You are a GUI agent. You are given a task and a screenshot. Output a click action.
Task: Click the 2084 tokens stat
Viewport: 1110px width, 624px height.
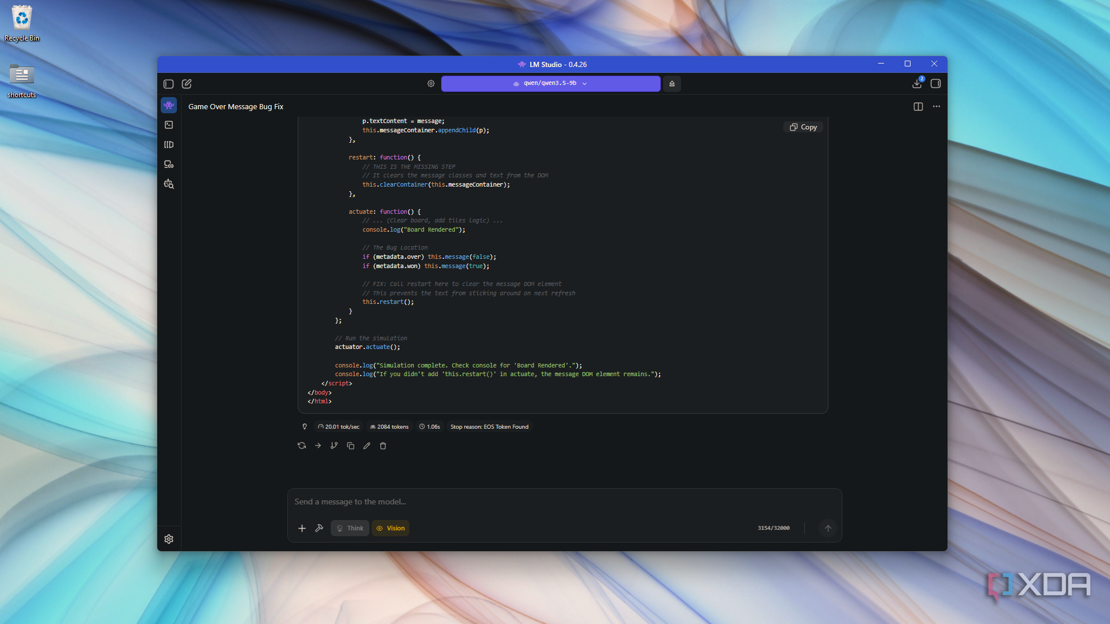point(389,427)
